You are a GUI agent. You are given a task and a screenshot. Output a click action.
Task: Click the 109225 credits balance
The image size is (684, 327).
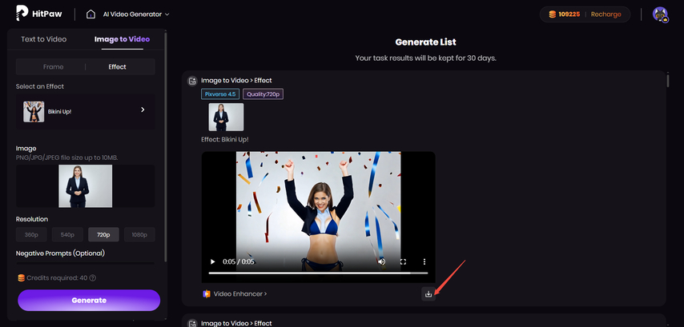[x=569, y=14]
